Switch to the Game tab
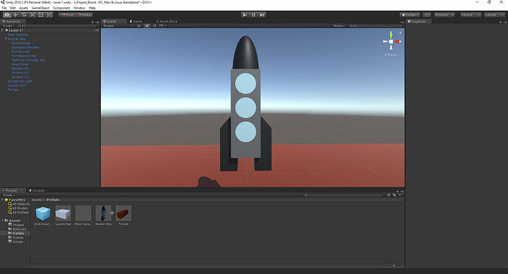Image resolution: width=508 pixels, height=274 pixels. point(136,21)
